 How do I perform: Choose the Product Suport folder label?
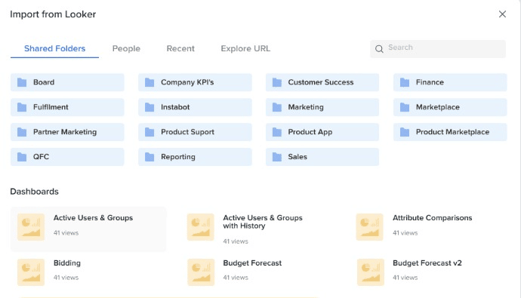point(187,132)
